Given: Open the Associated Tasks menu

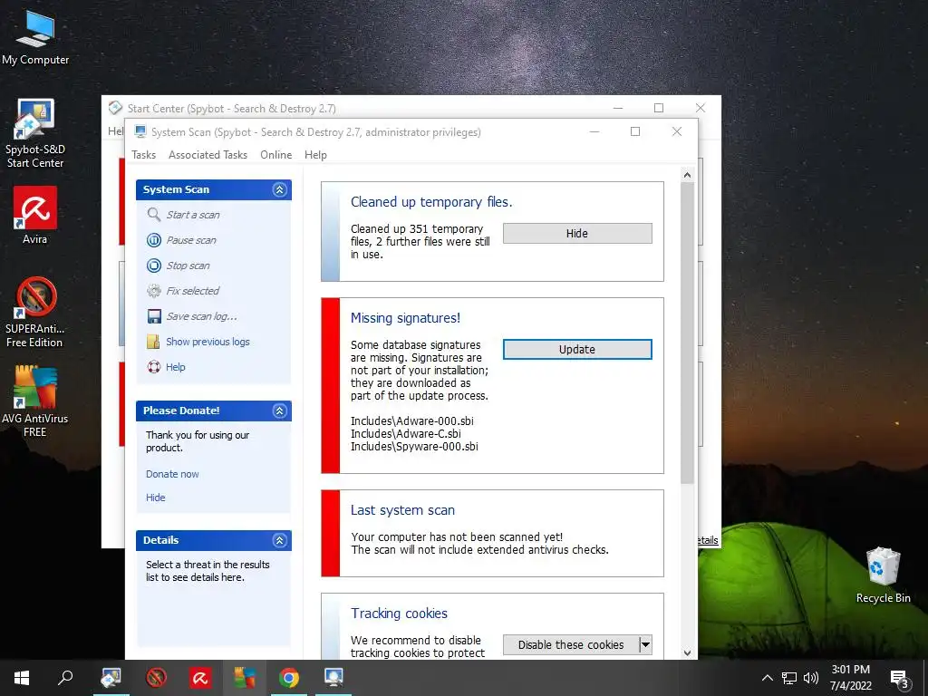Looking at the screenshot, I should pyautogui.click(x=208, y=154).
